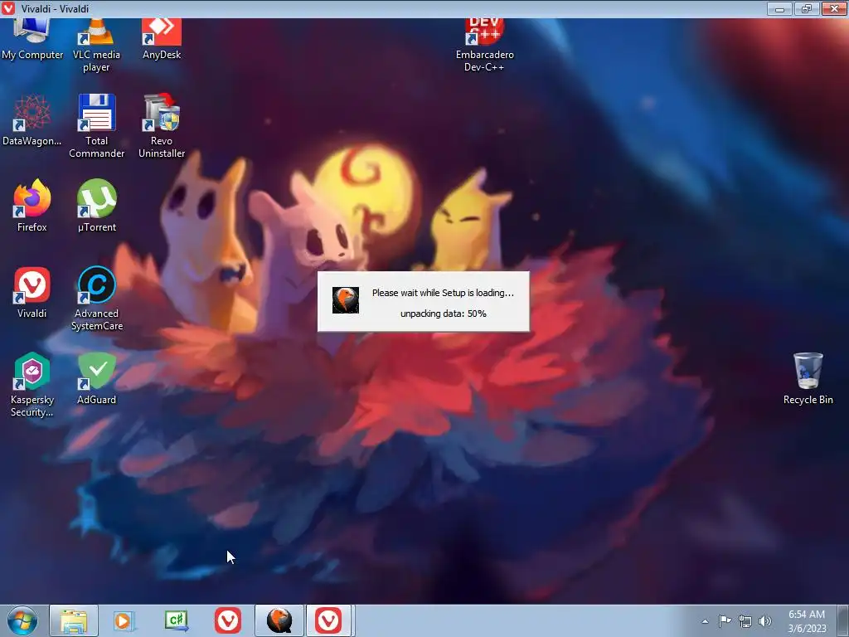This screenshot has width=849, height=637.
Task: Open the network status tray icon
Action: [745, 621]
